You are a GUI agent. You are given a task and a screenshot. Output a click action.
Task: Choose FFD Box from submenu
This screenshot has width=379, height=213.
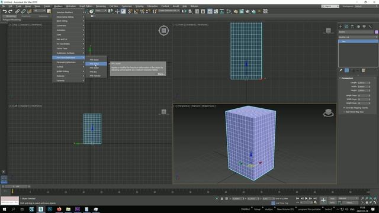96,72
